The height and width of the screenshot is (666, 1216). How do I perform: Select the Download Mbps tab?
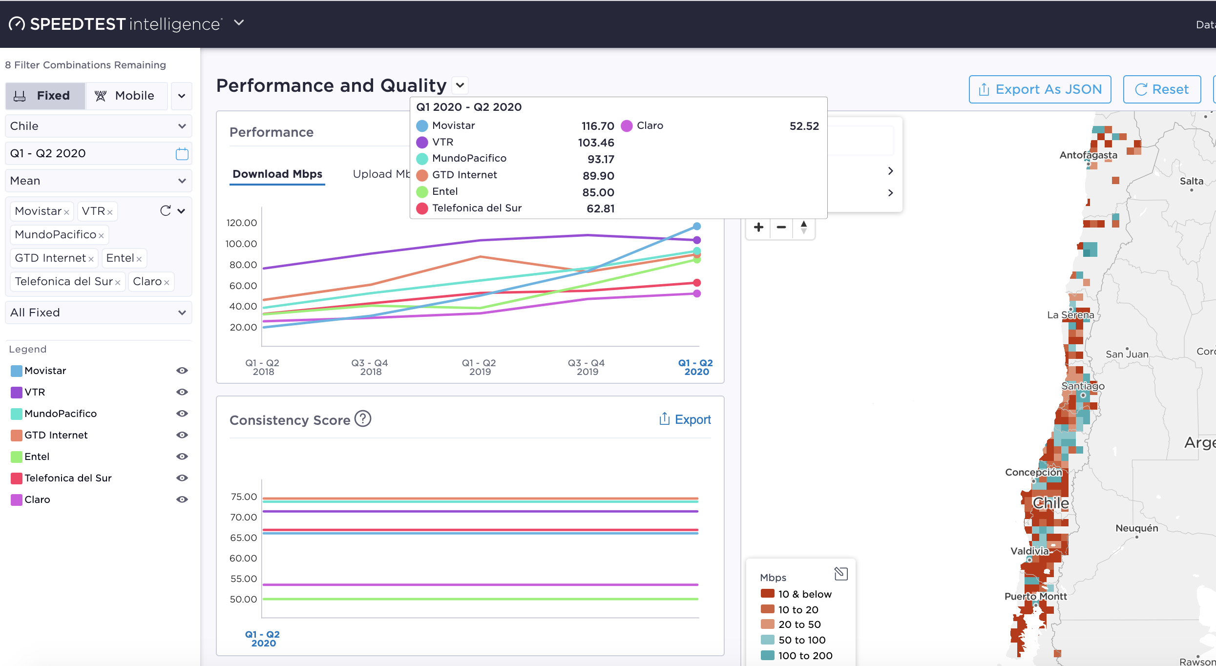(277, 174)
